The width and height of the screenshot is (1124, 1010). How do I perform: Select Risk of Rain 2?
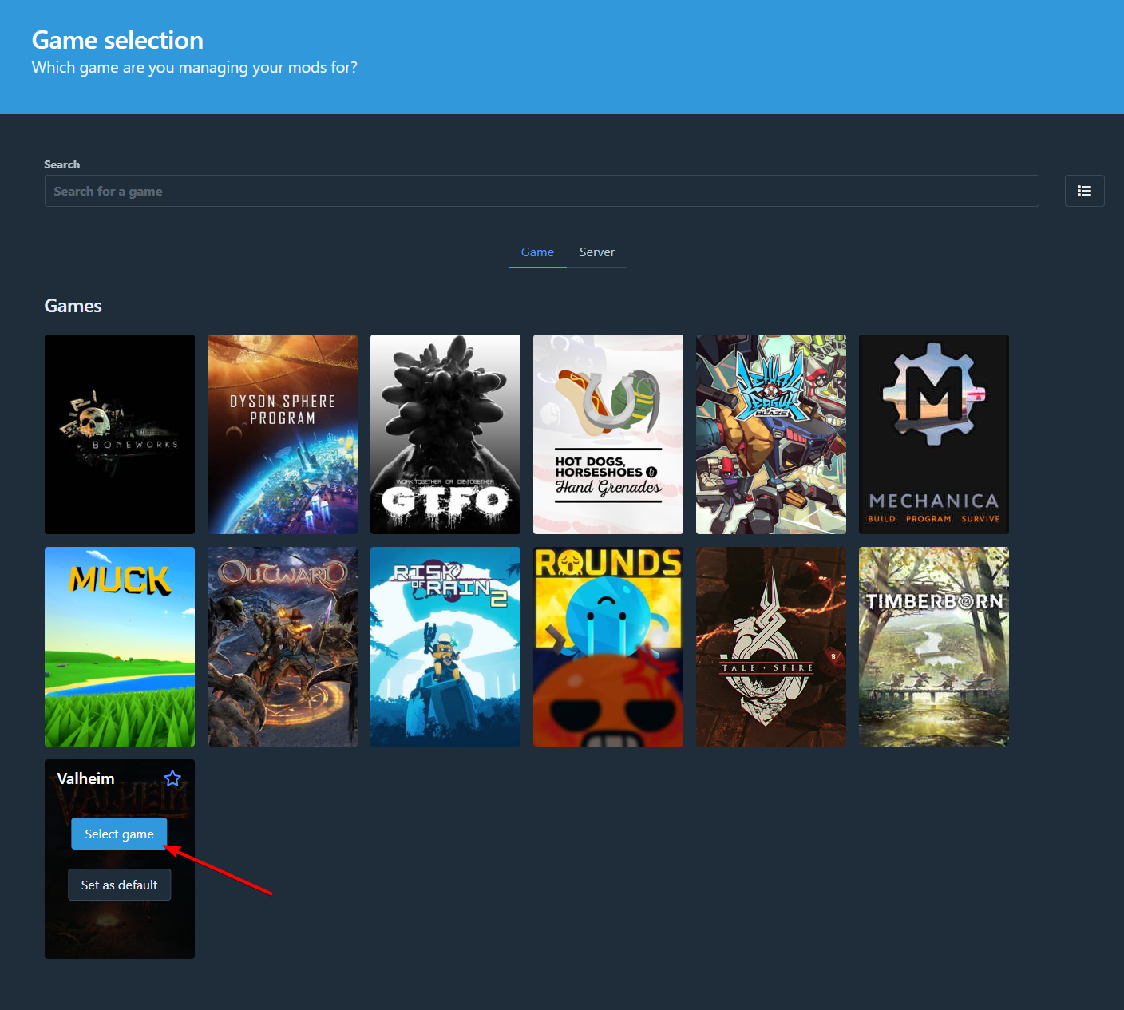point(445,646)
